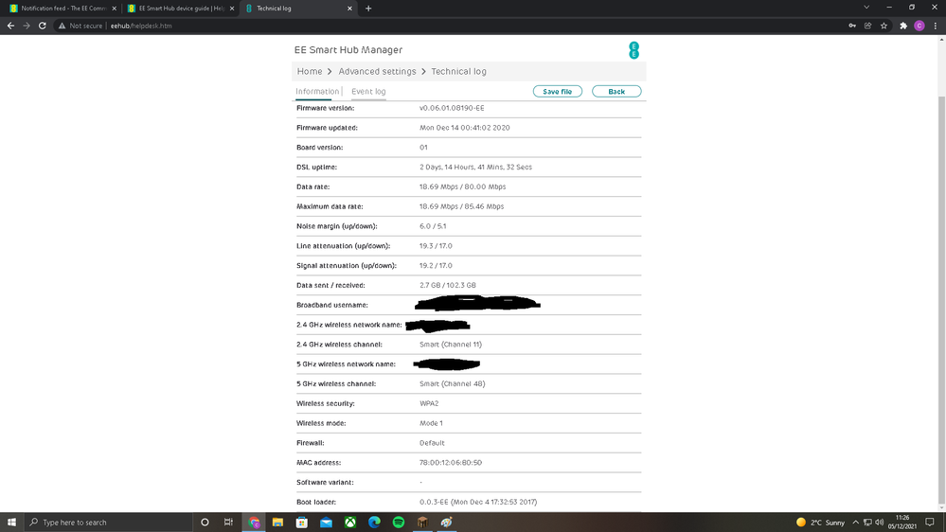Select Smart (Channel 48) value

452,383
